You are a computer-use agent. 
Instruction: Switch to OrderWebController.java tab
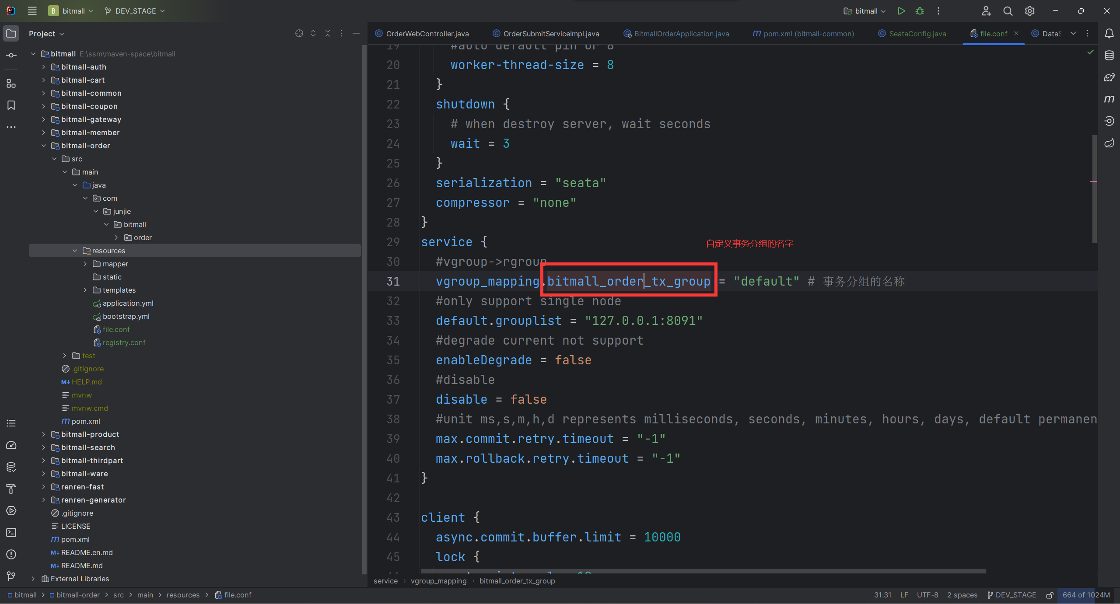pos(422,34)
